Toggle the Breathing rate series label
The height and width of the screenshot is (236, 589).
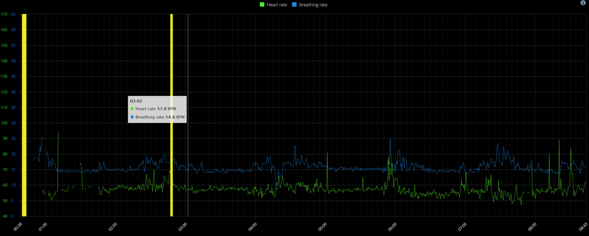[313, 5]
